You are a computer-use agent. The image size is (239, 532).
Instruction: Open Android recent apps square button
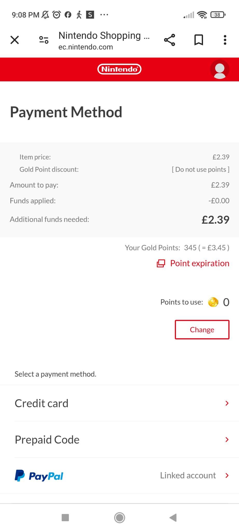coord(65,517)
